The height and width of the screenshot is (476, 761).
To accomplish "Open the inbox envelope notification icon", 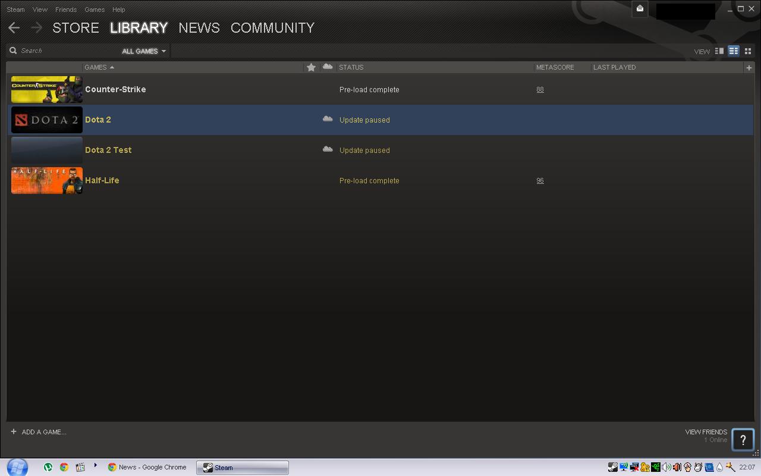I will click(x=640, y=9).
